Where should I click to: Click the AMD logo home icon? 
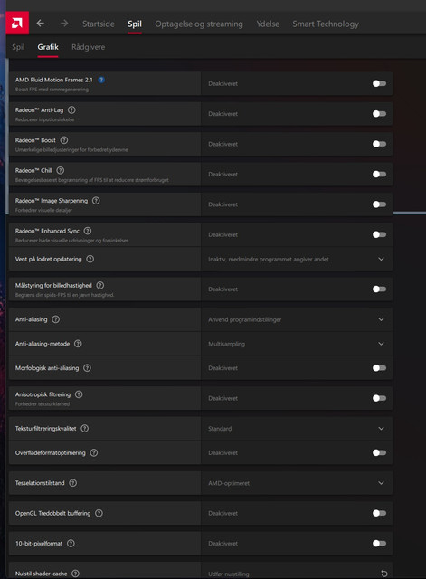click(17, 24)
